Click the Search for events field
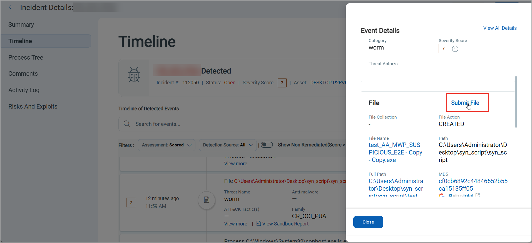The width and height of the screenshot is (532, 243). 232,124
